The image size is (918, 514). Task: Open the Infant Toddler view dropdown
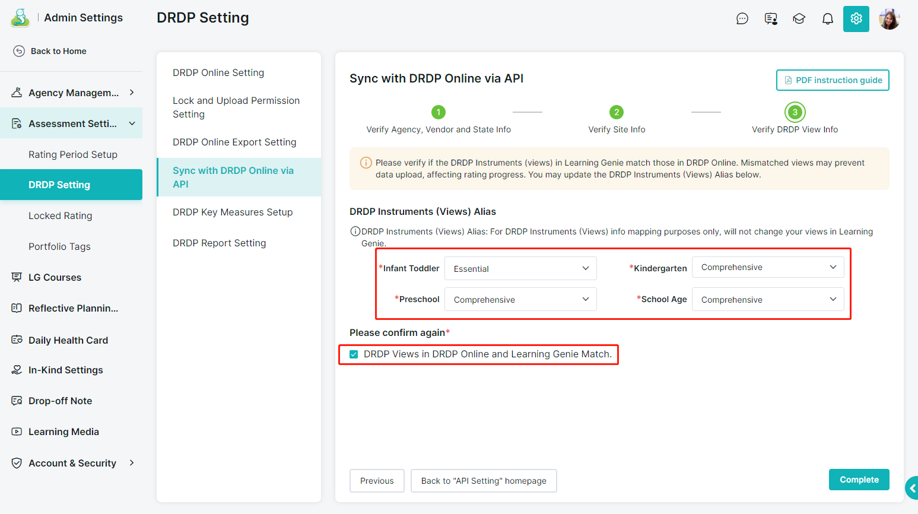pos(520,268)
